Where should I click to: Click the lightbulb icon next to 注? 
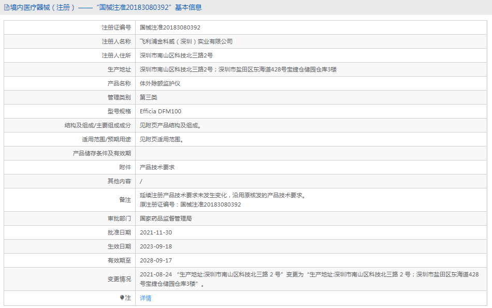122,298
